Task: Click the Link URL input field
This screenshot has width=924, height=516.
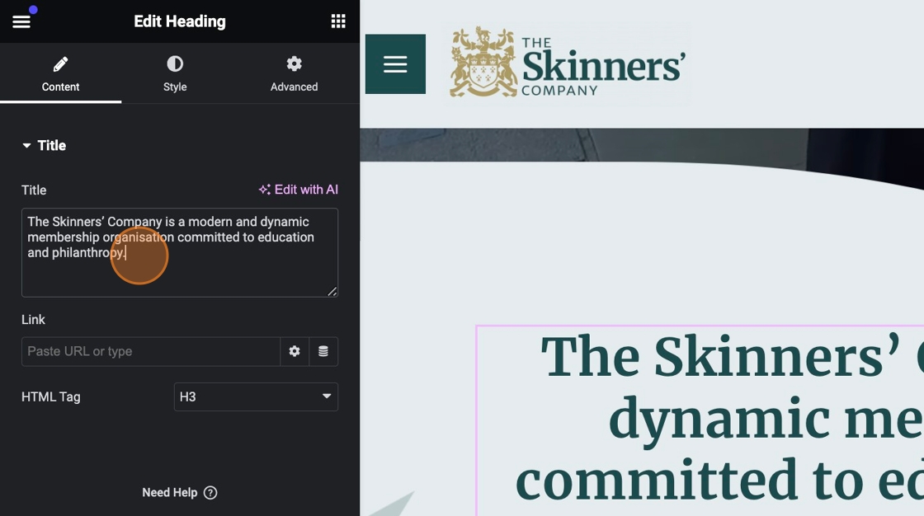Action: [151, 352]
